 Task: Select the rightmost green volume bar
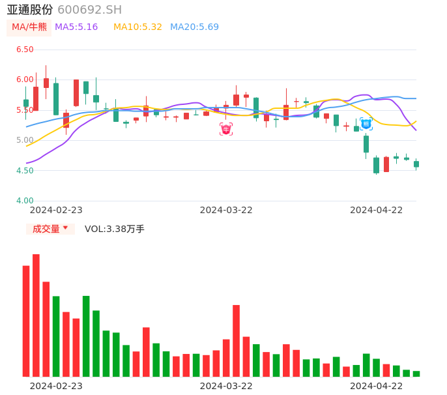click(x=416, y=373)
